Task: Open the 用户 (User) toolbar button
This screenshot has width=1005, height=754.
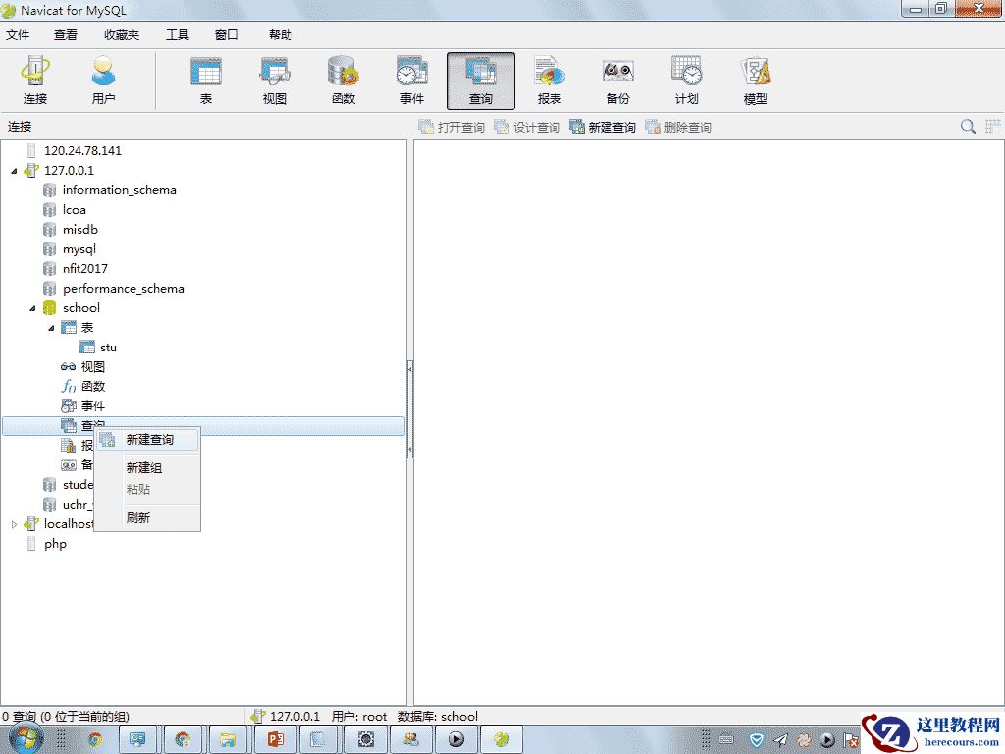Action: coord(103,81)
